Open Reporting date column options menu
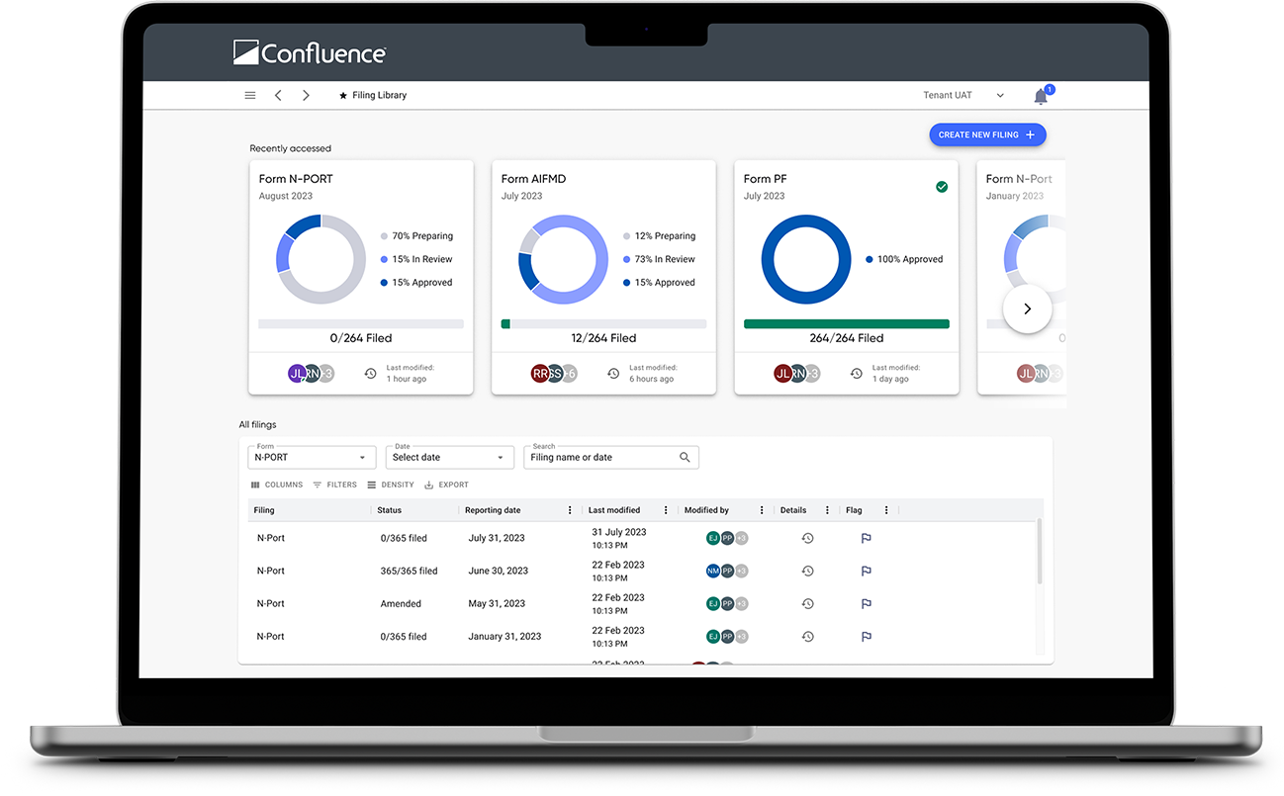The image size is (1284, 796). 570,510
